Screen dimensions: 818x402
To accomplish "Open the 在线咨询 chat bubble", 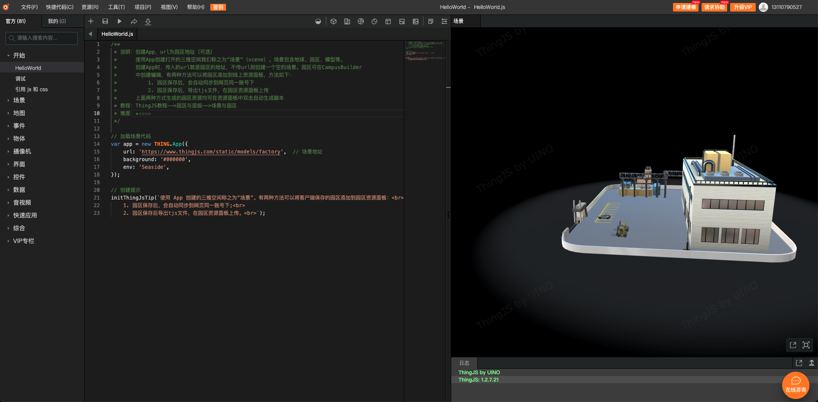I will pos(795,385).
